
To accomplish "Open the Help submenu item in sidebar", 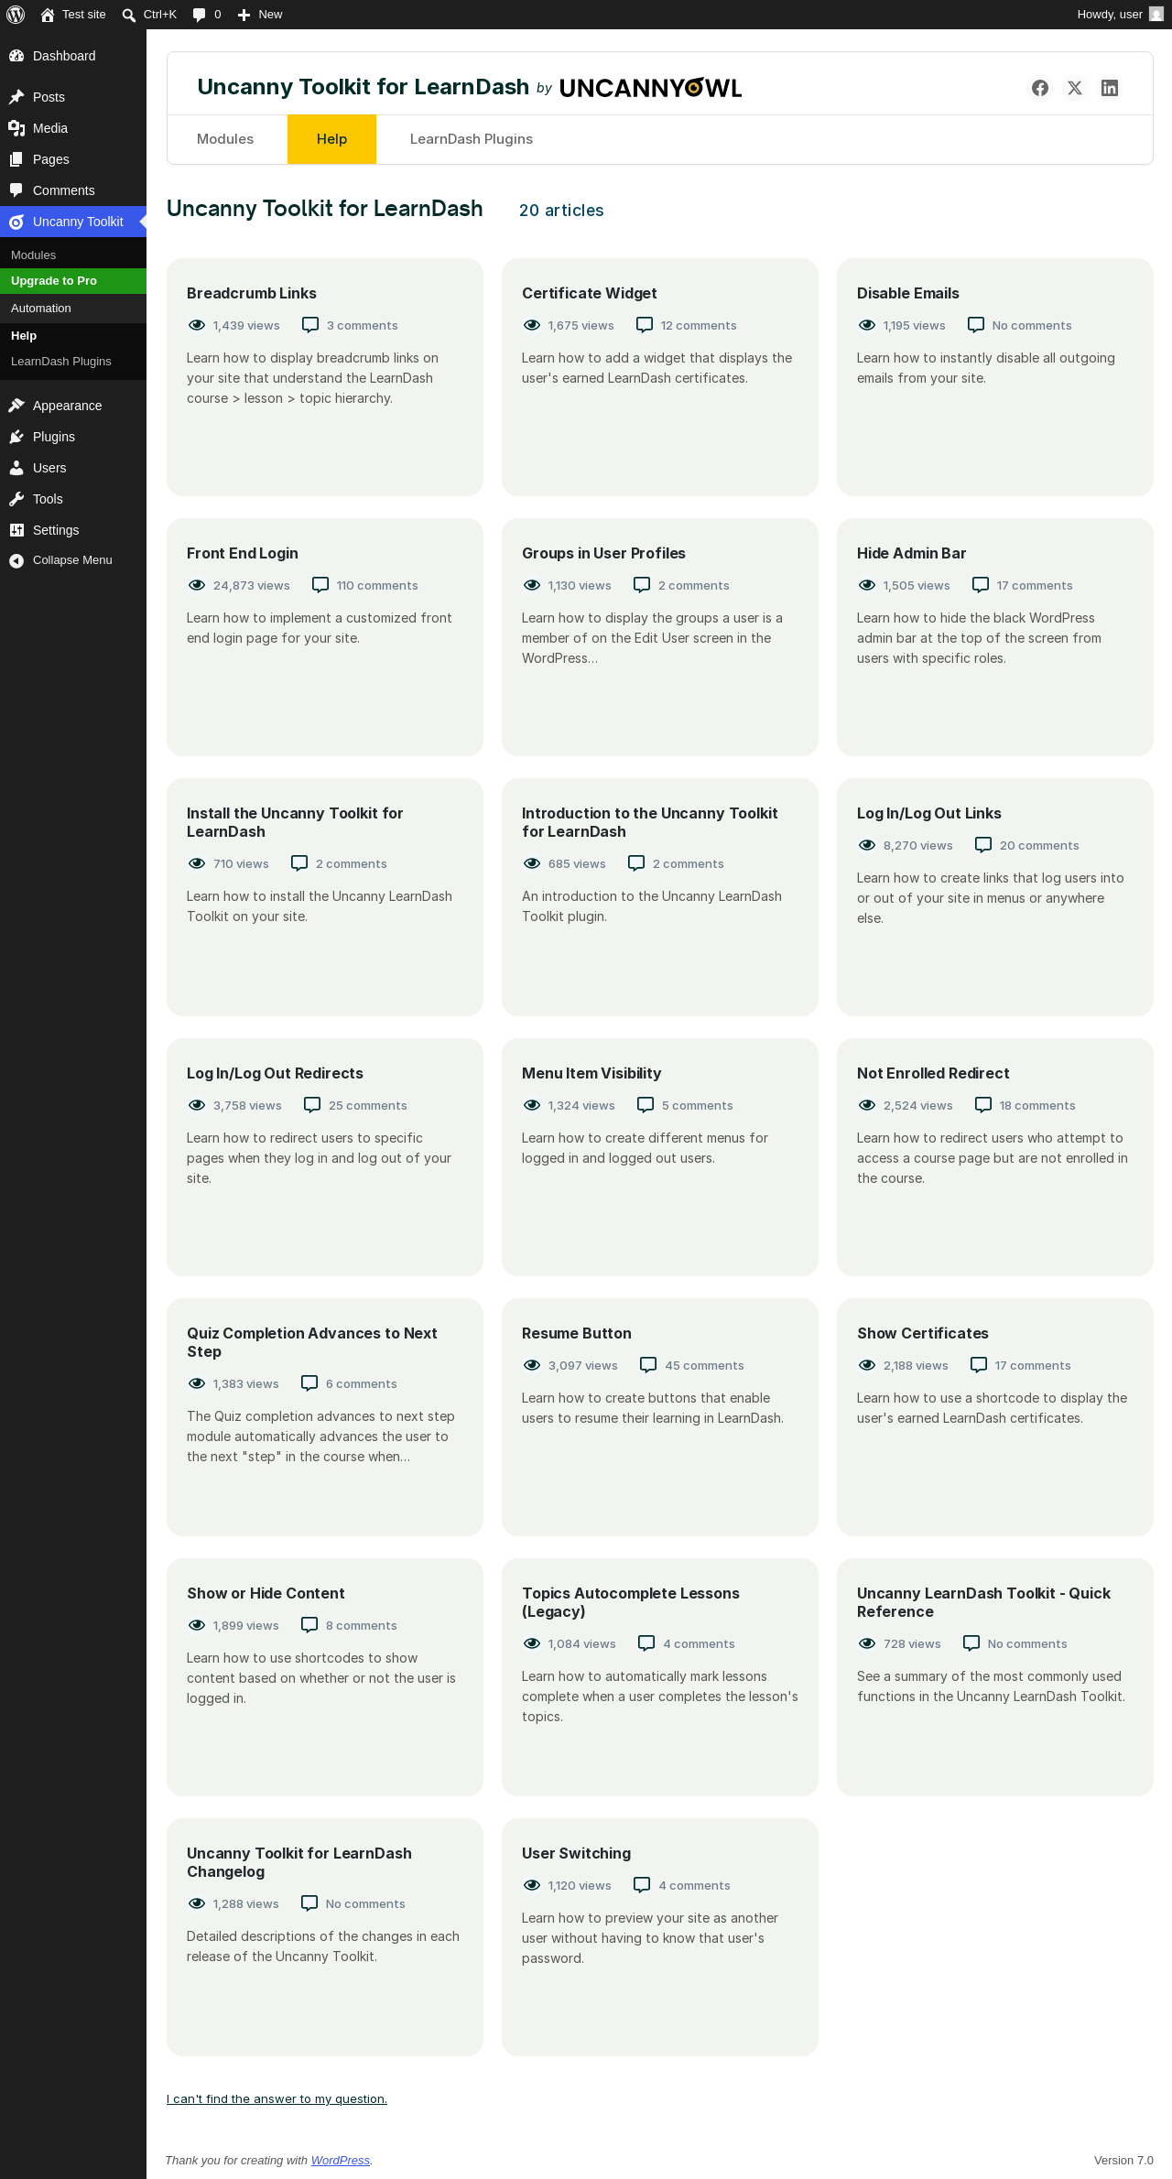I will pyautogui.click(x=73, y=336).
